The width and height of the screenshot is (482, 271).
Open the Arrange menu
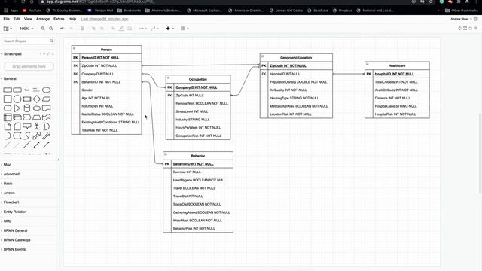click(x=43, y=19)
